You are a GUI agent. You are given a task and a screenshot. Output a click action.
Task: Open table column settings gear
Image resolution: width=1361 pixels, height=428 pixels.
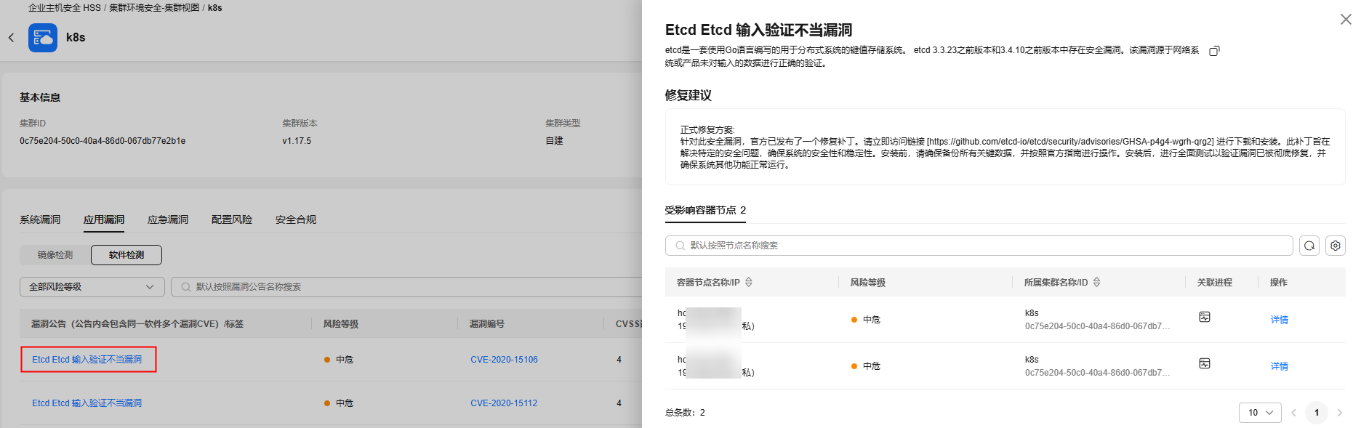point(1335,246)
